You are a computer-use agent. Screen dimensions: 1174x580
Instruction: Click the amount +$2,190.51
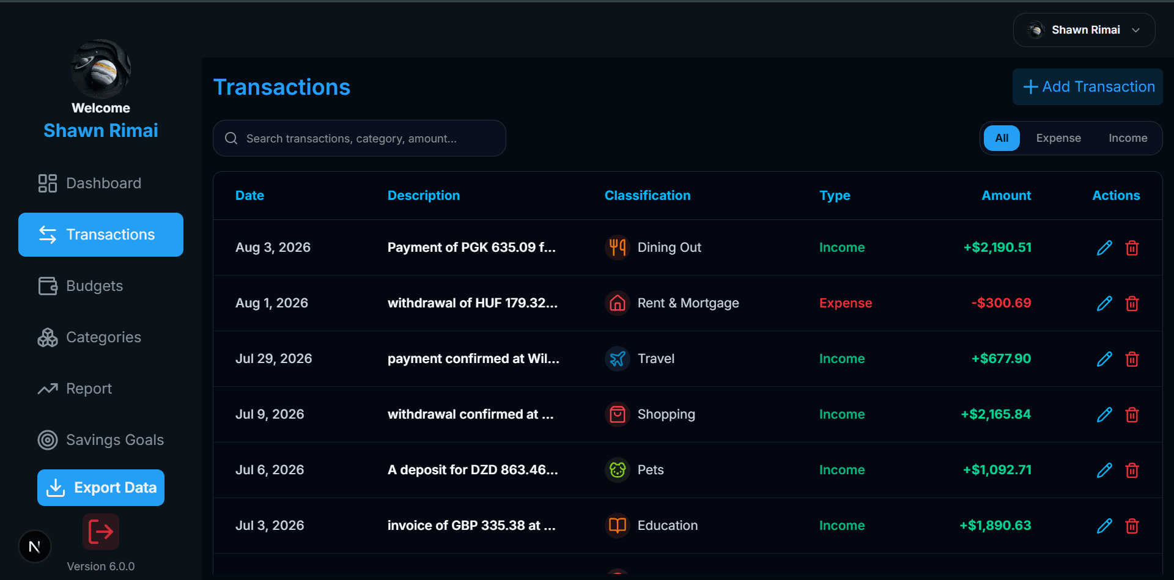click(997, 248)
